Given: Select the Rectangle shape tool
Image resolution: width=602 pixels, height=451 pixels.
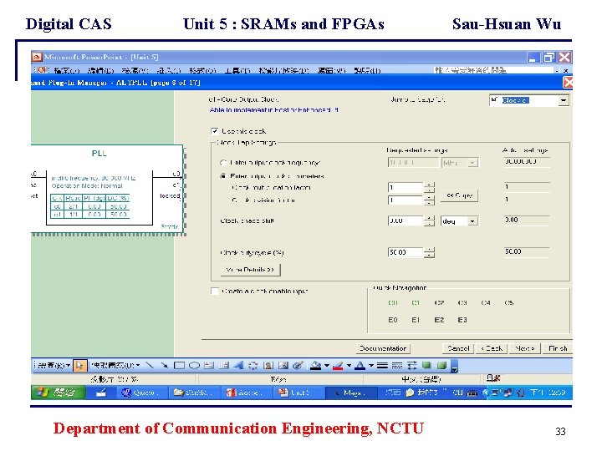Looking at the screenshot, I should [x=179, y=366].
